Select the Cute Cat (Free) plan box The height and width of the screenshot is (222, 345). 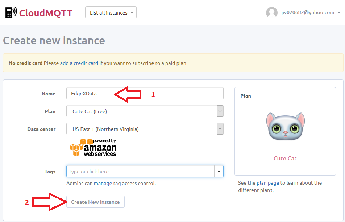(141, 111)
